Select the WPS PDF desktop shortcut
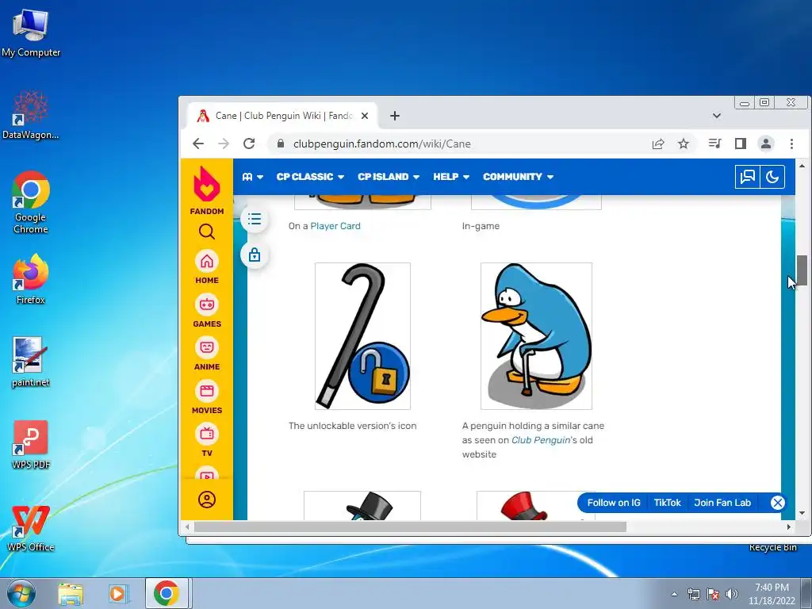 pos(31,445)
